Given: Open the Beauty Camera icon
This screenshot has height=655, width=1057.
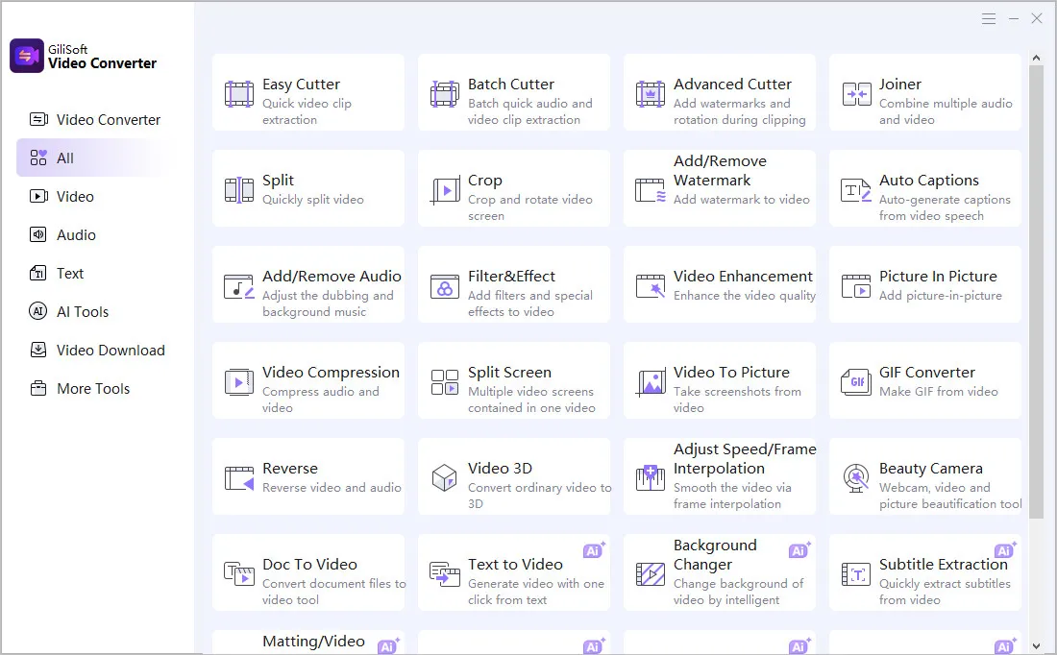Looking at the screenshot, I should (x=856, y=477).
